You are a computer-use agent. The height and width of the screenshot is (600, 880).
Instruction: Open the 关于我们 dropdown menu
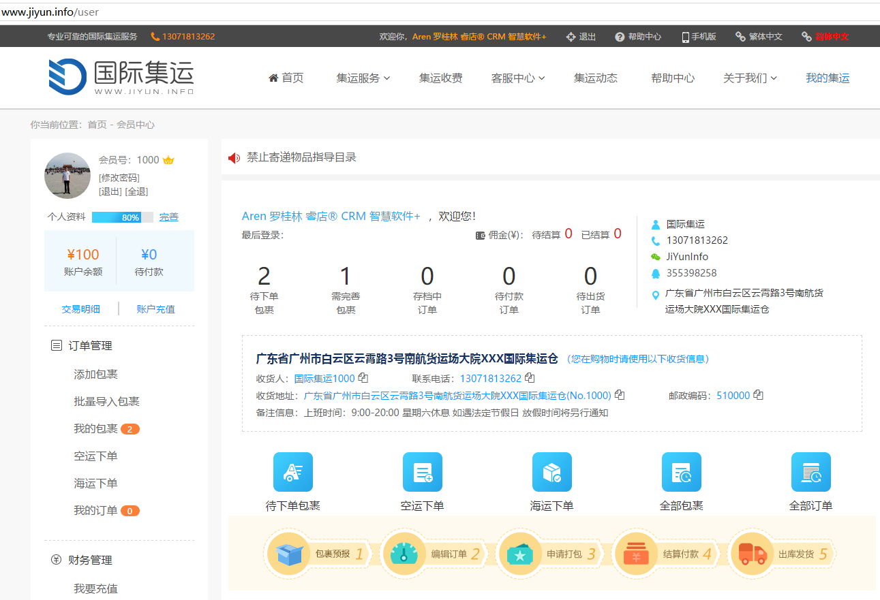click(x=749, y=78)
